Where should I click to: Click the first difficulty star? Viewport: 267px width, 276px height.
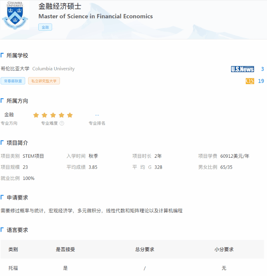click(x=36, y=115)
